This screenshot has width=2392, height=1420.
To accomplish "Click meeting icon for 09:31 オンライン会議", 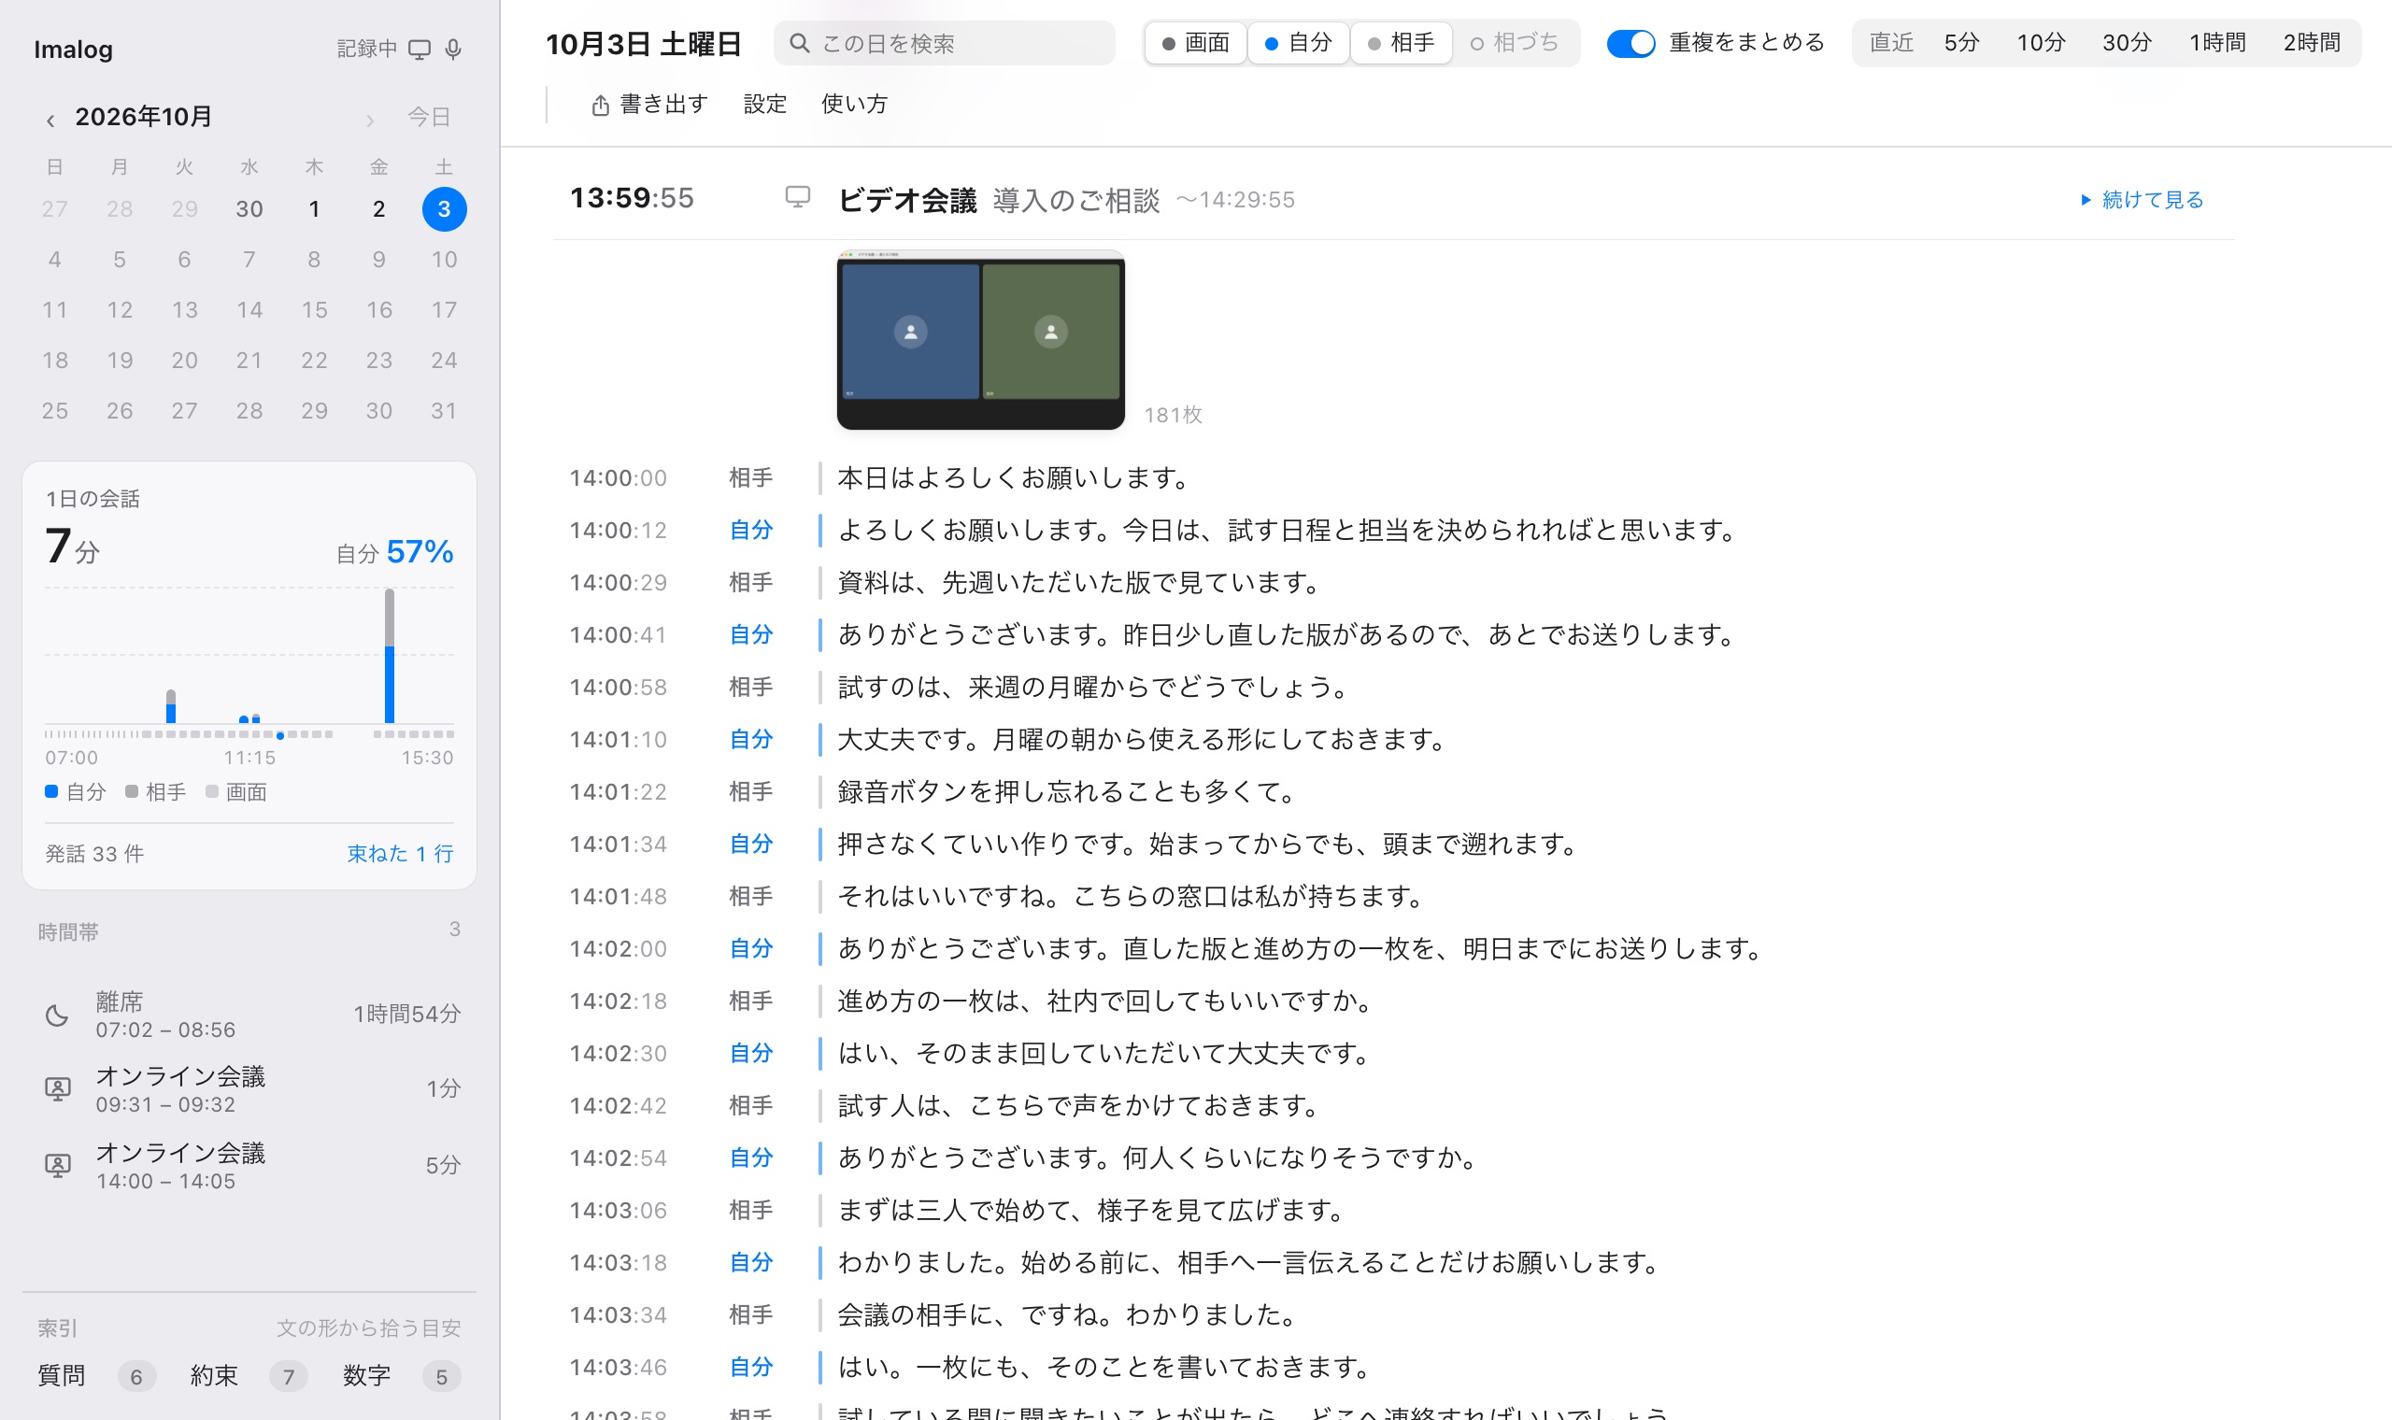I will tap(57, 1089).
